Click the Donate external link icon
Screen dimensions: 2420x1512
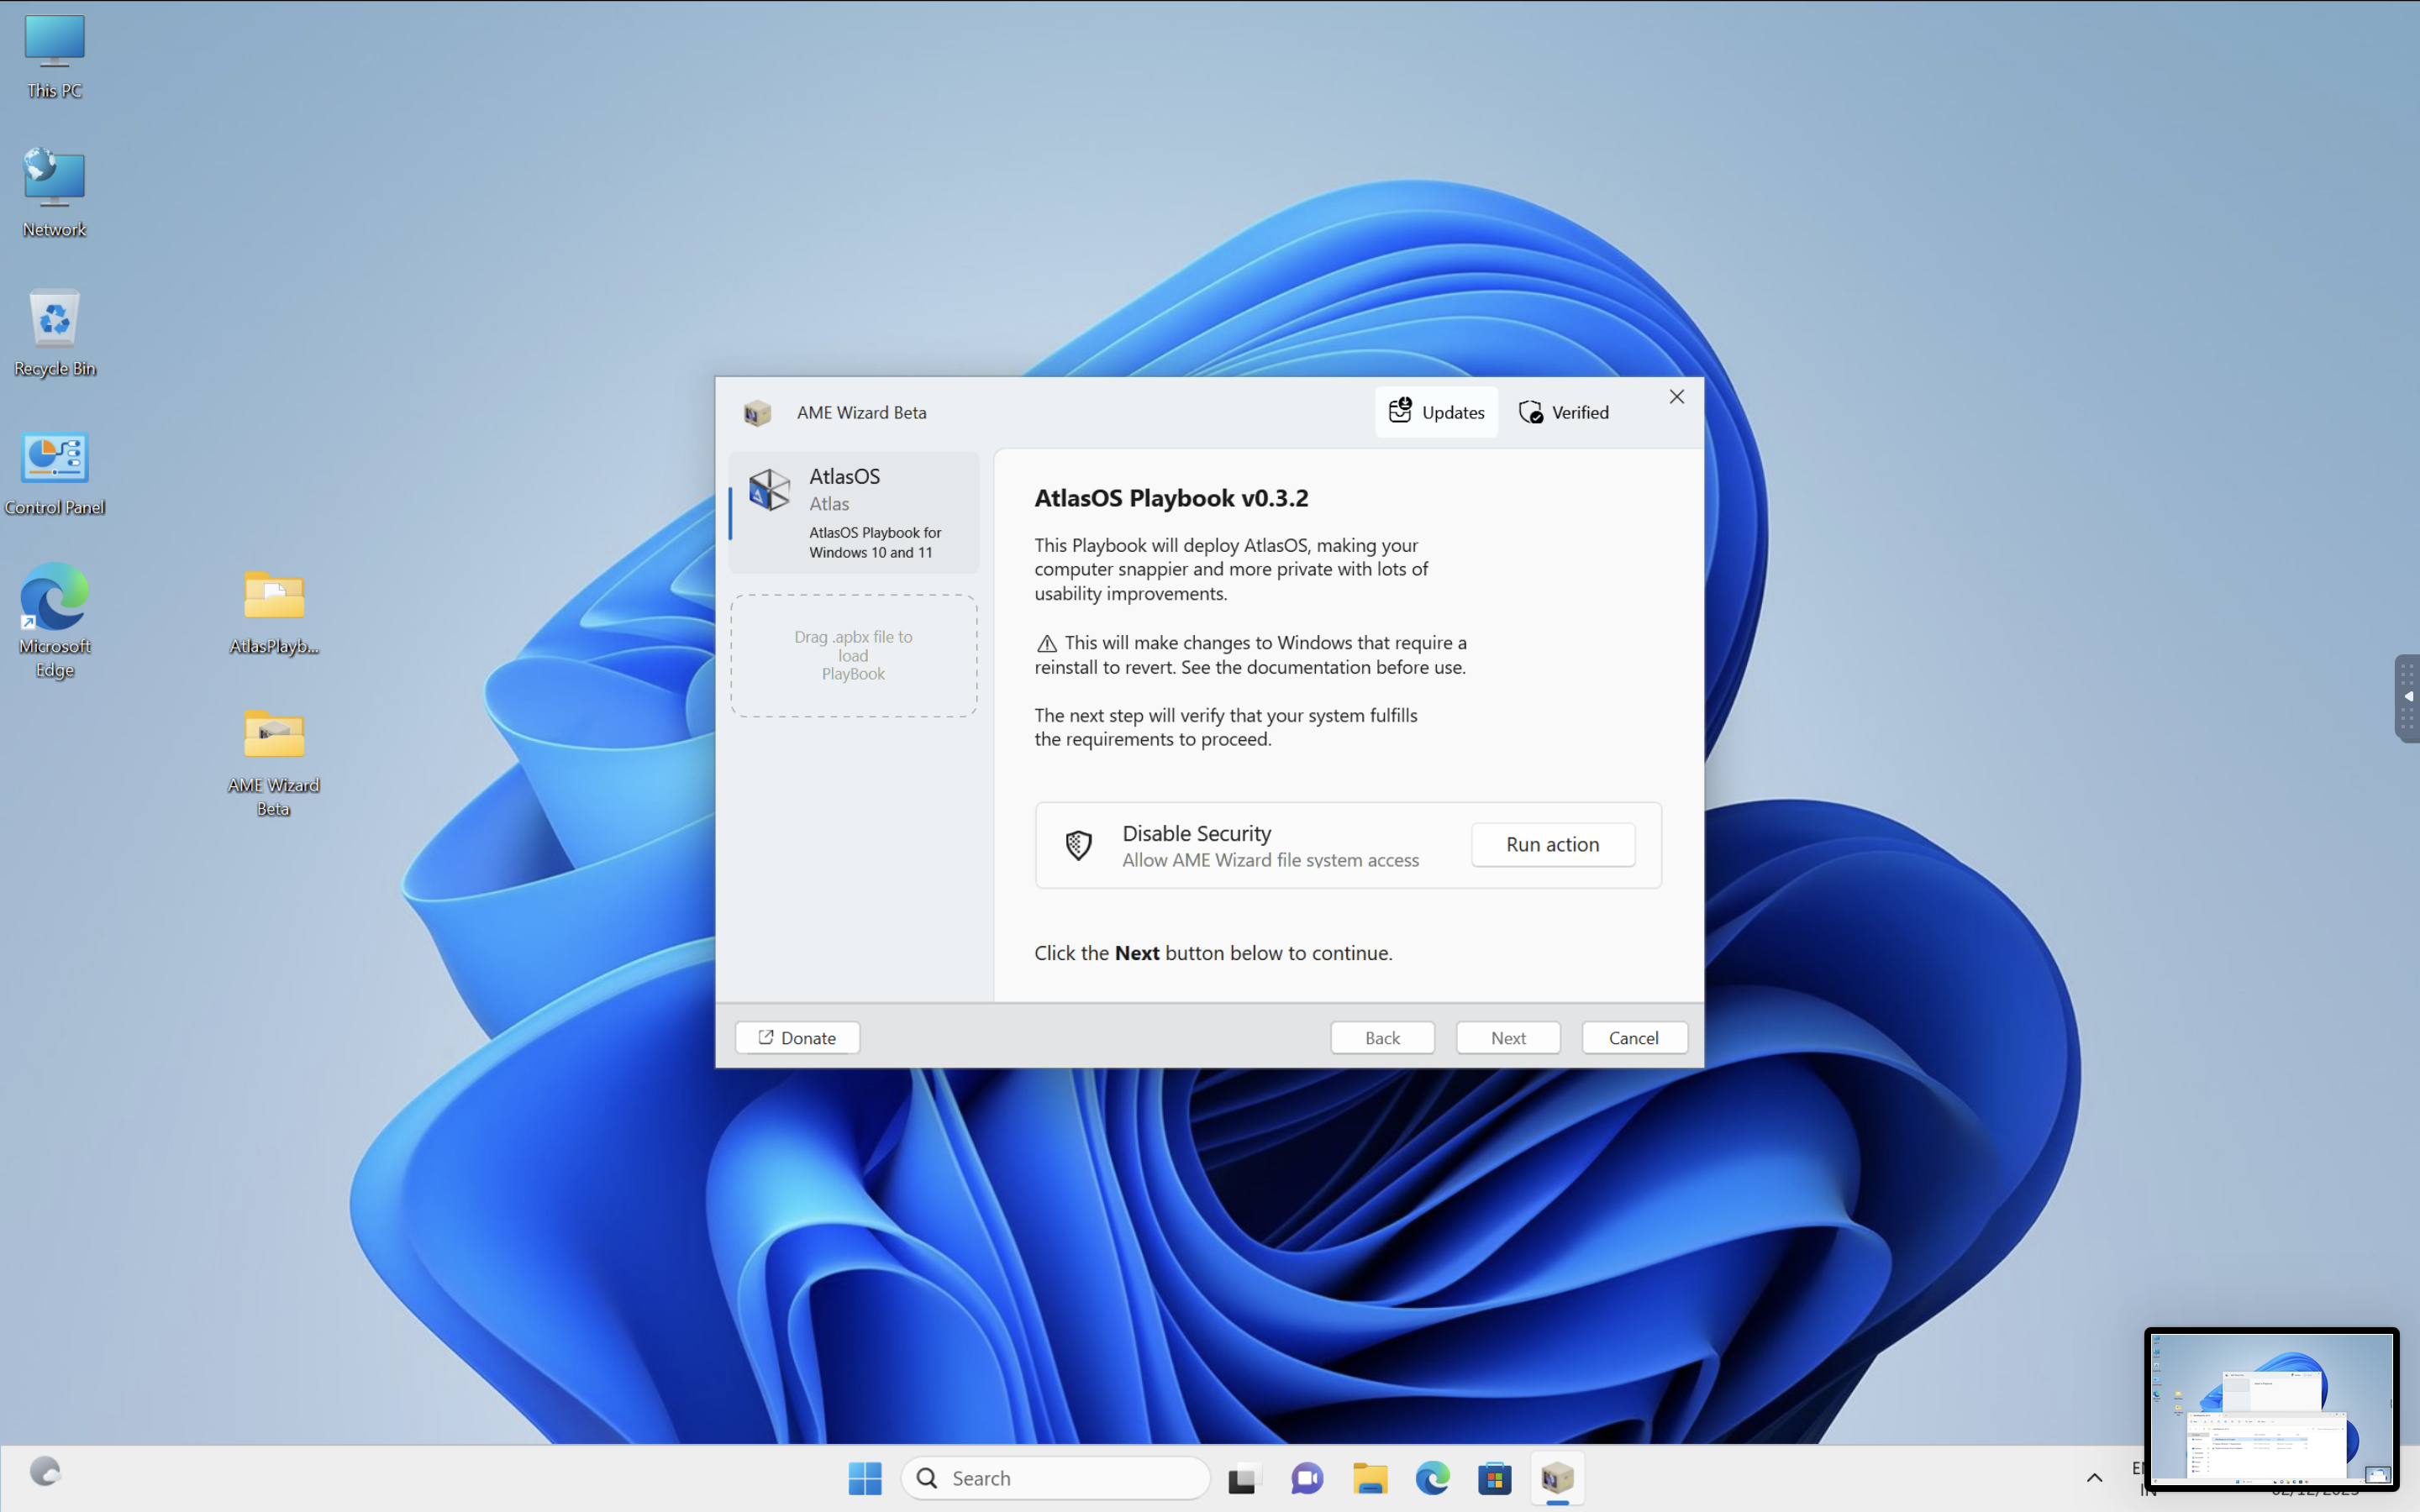point(766,1037)
